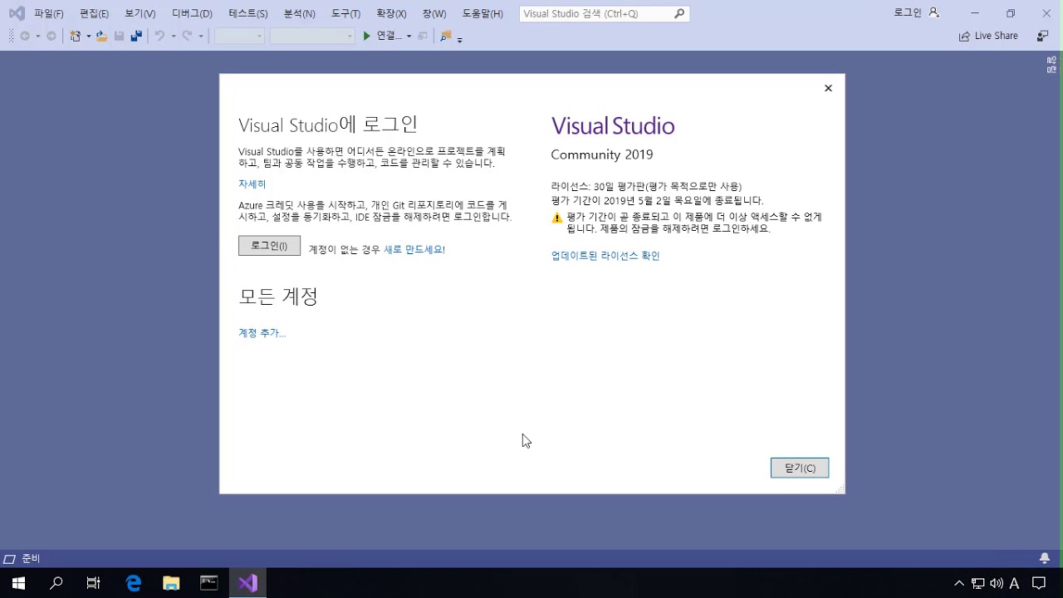1063x598 pixels.
Task: Click Visual Studio icon on taskbar
Action: point(247,583)
